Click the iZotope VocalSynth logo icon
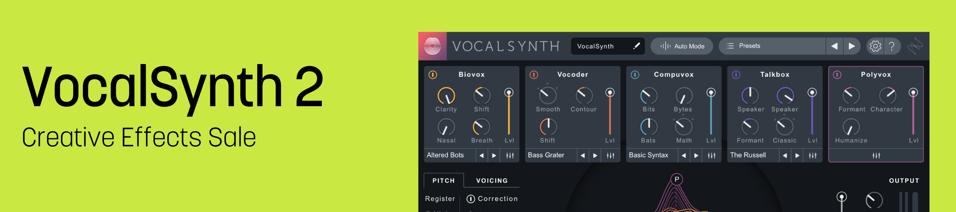This screenshot has width=956, height=212. pyautogui.click(x=433, y=46)
